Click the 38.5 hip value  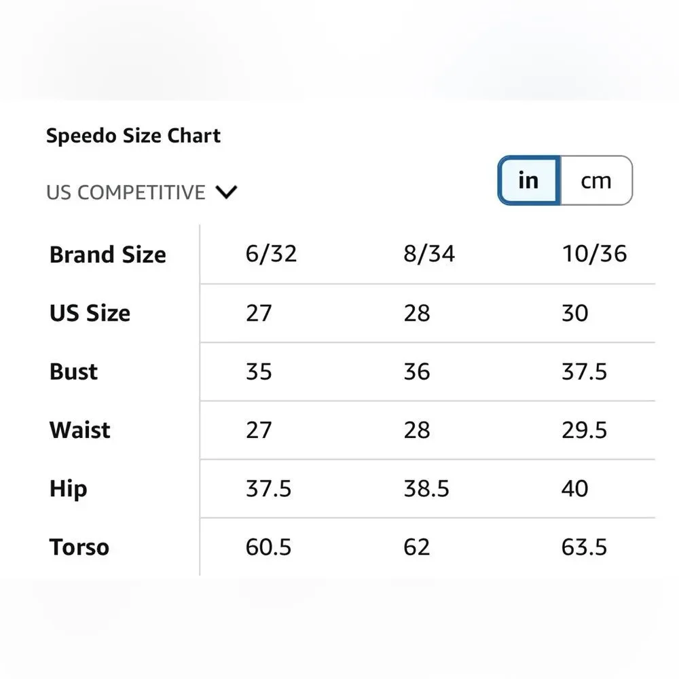click(x=426, y=488)
